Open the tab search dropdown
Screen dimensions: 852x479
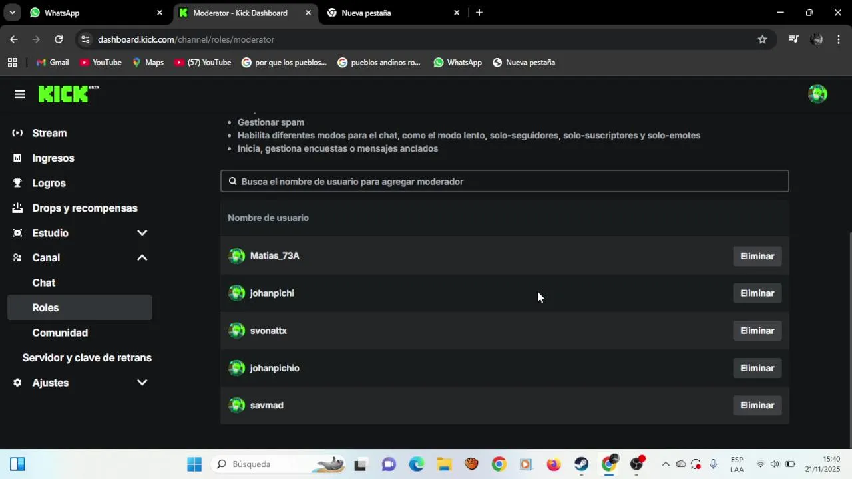(13, 13)
